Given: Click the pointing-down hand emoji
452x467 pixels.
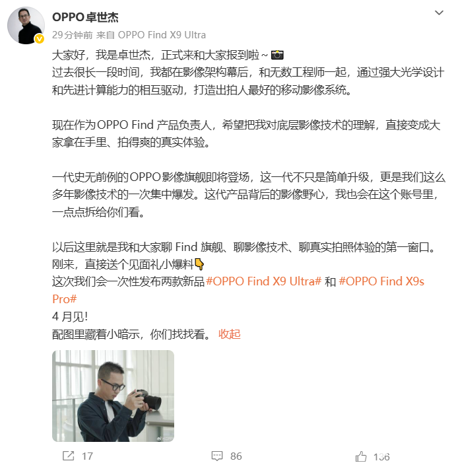Looking at the screenshot, I should 199,264.
